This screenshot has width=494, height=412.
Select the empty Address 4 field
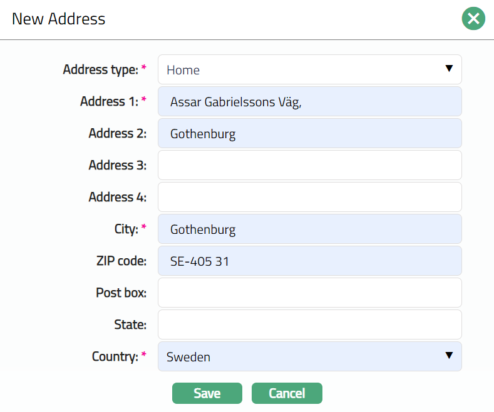pyautogui.click(x=309, y=197)
